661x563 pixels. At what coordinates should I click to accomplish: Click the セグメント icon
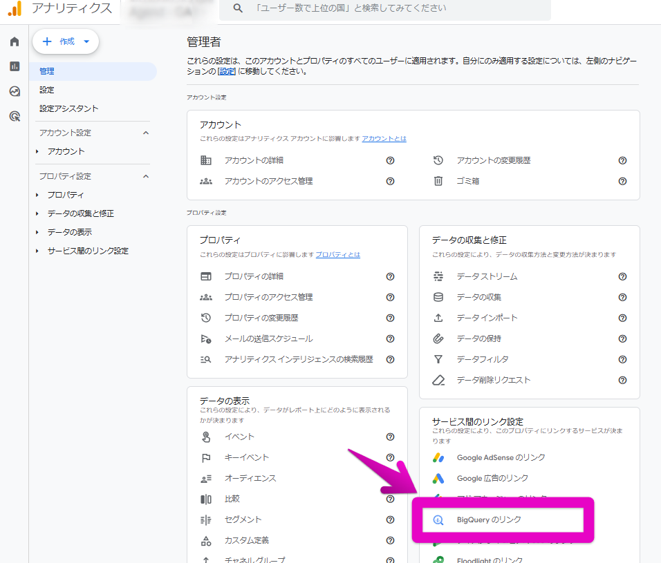pyautogui.click(x=206, y=520)
